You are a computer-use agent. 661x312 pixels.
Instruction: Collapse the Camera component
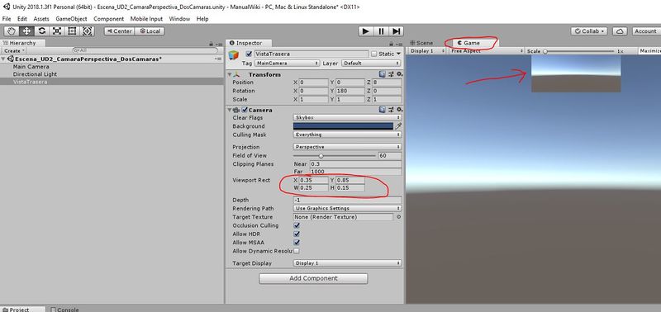(230, 110)
